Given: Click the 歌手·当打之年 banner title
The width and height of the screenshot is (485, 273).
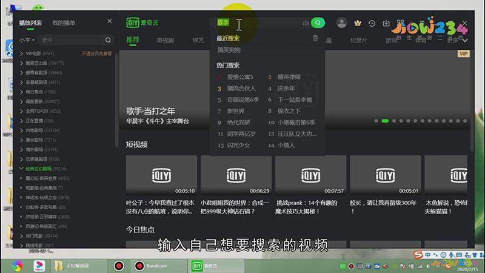Looking at the screenshot, I should tap(150, 111).
